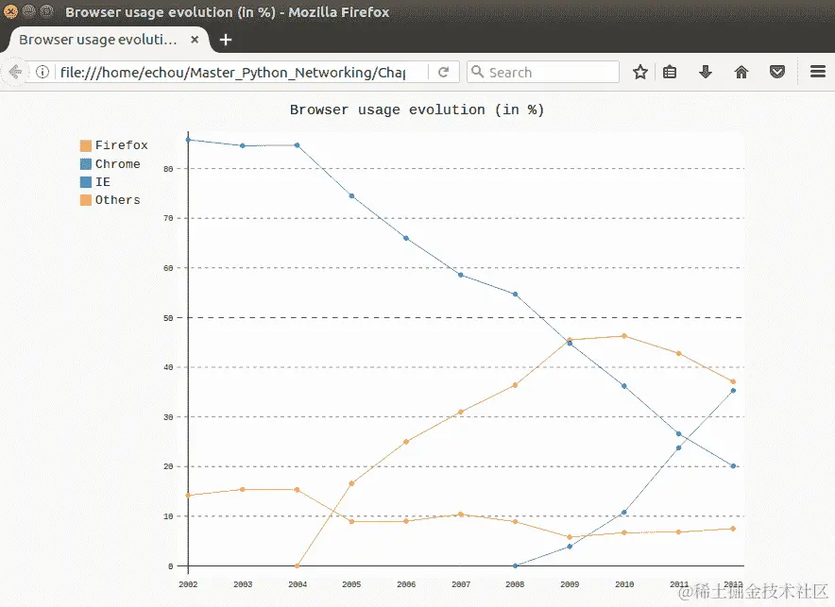Click the IE legend color swatch
Screen dimensions: 835x607
(85, 182)
